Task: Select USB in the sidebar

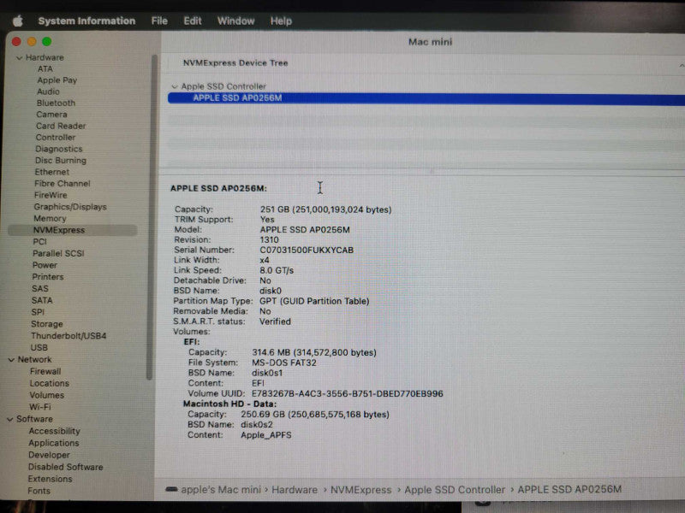Action: click(x=39, y=348)
